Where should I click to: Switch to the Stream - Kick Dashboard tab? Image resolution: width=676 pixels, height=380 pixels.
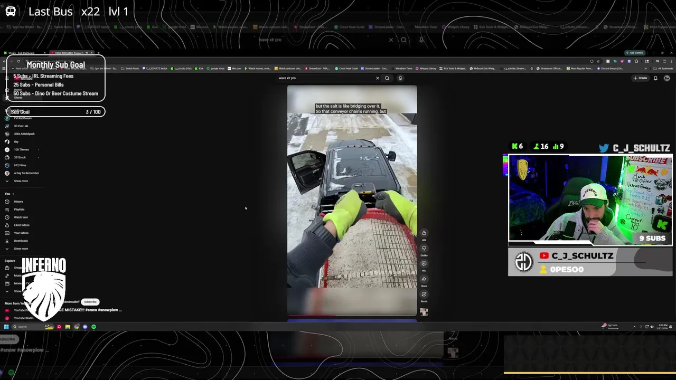pyautogui.click(x=25, y=53)
